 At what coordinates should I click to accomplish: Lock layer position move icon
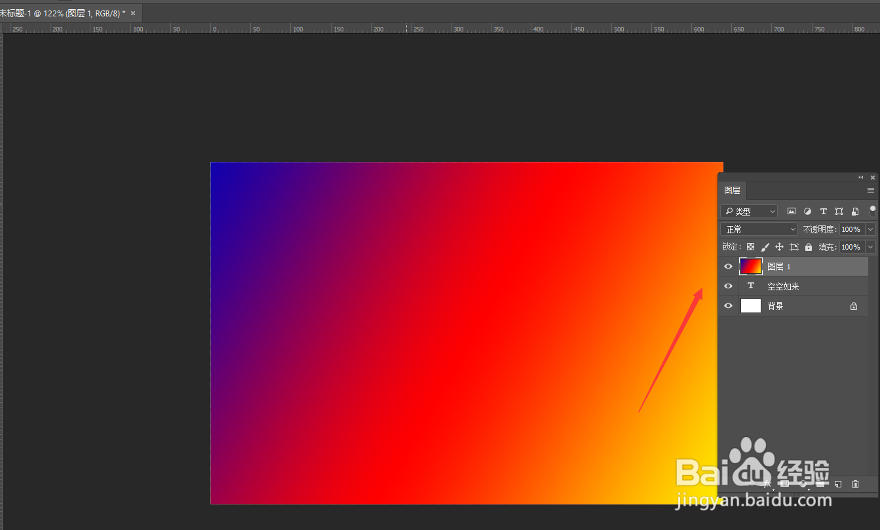tap(779, 247)
